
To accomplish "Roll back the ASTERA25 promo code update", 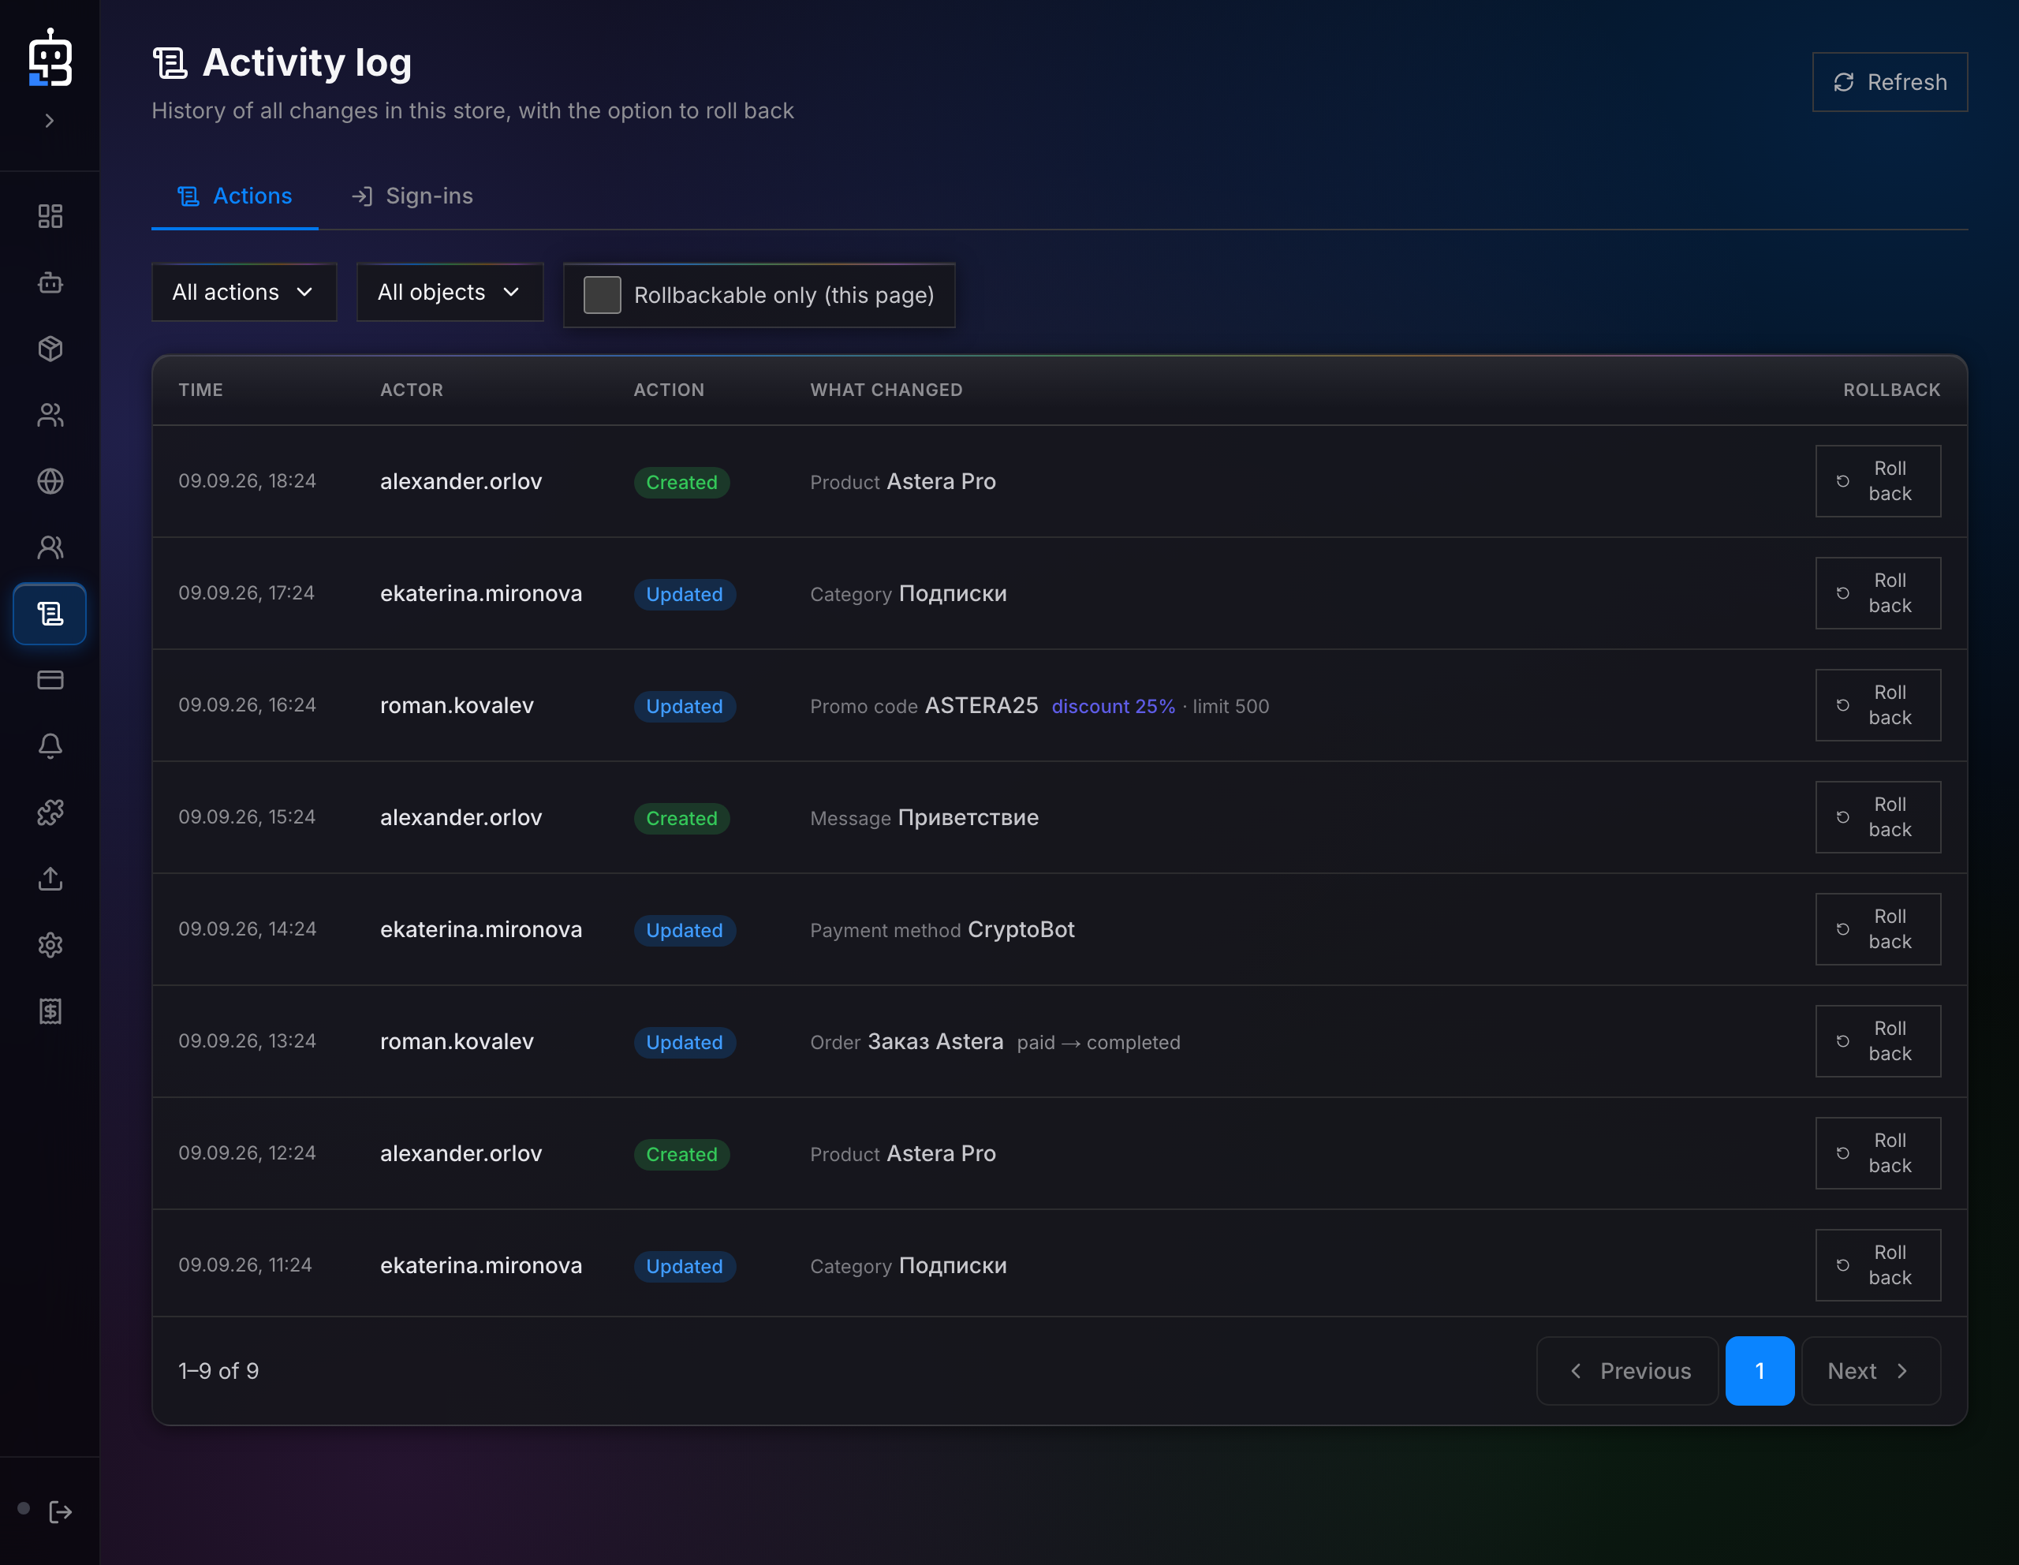I will (x=1878, y=705).
